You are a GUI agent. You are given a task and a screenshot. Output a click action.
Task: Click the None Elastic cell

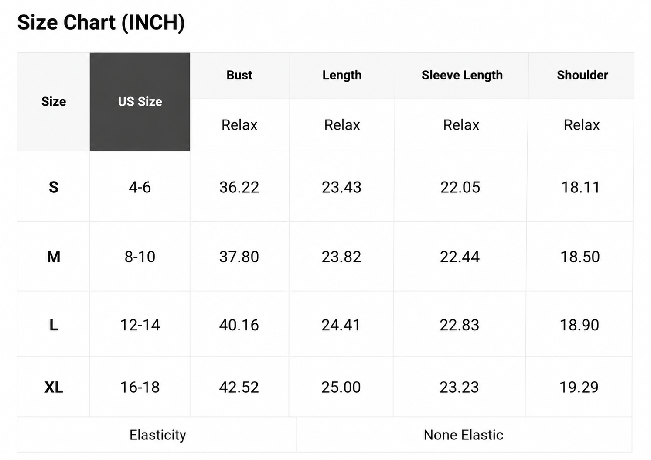click(464, 435)
